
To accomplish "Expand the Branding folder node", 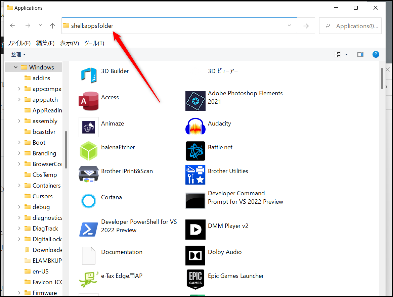I will coord(19,153).
